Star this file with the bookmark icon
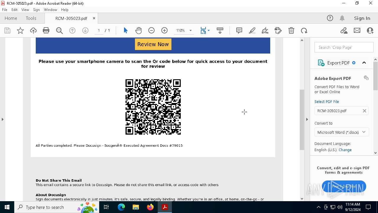 [20, 30]
